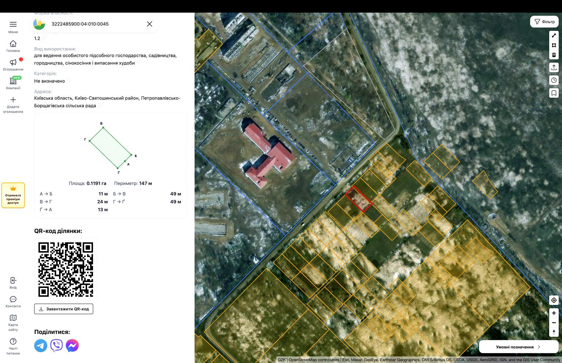Copy the Вид використання text
Screen dimensions: 562x363
(139, 62)
